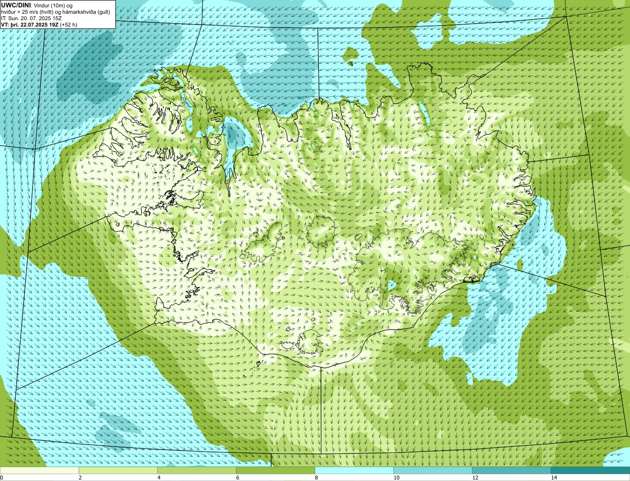
Task: Click the scale label '14'
Action: coord(554,478)
